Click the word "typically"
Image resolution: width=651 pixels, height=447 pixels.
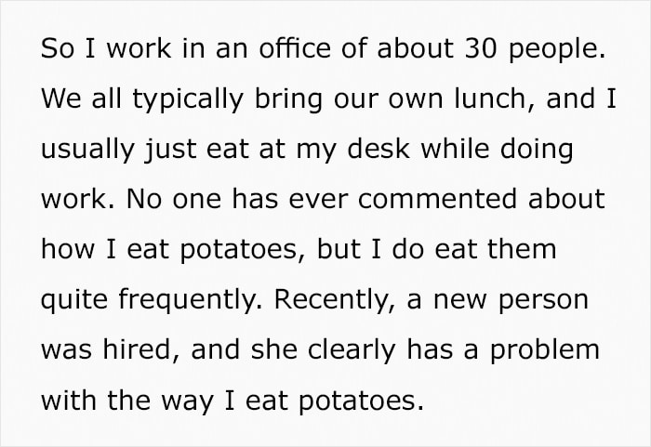tap(188, 100)
